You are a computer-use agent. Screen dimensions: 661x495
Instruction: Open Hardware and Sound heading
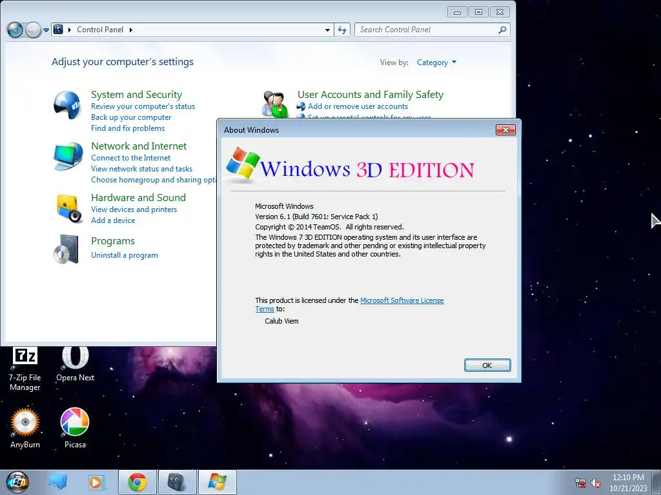(138, 197)
